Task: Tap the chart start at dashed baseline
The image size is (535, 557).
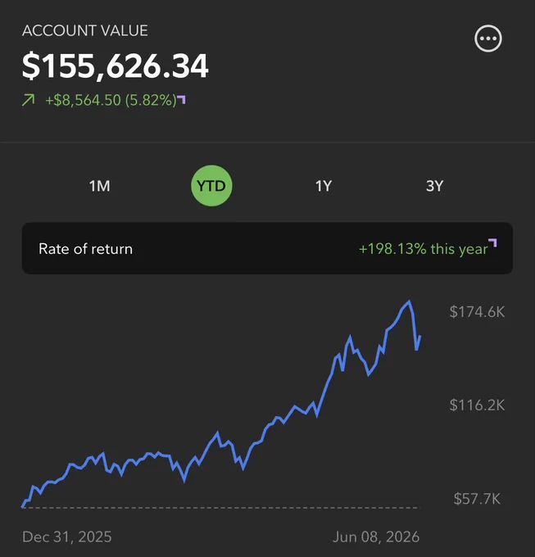Action: [24, 506]
